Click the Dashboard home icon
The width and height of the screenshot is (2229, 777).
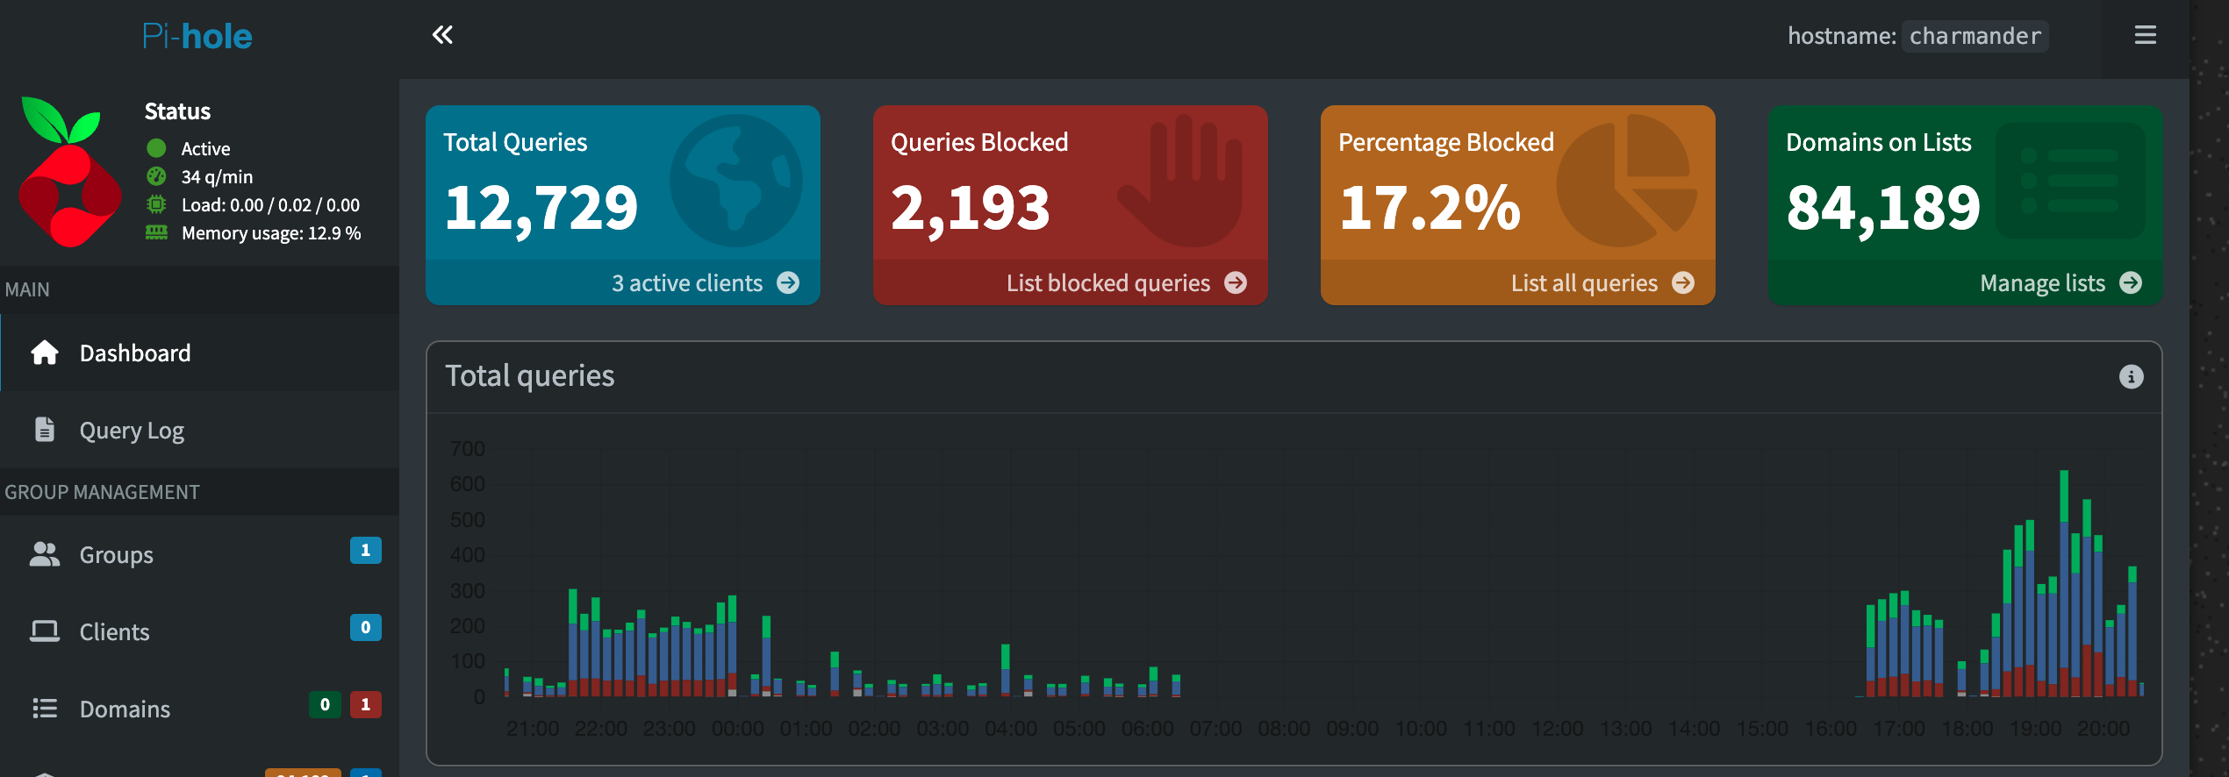coord(45,353)
